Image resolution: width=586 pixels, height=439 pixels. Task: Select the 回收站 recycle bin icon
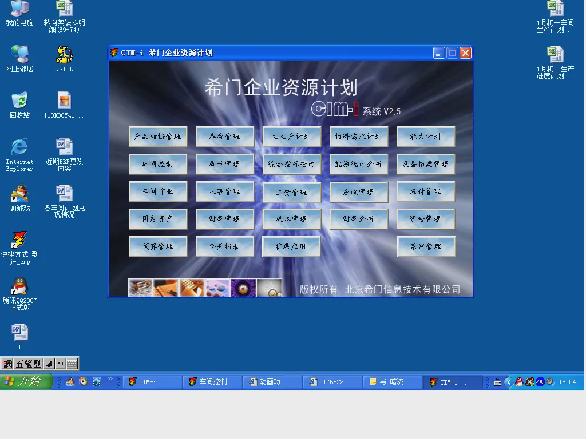(x=19, y=101)
